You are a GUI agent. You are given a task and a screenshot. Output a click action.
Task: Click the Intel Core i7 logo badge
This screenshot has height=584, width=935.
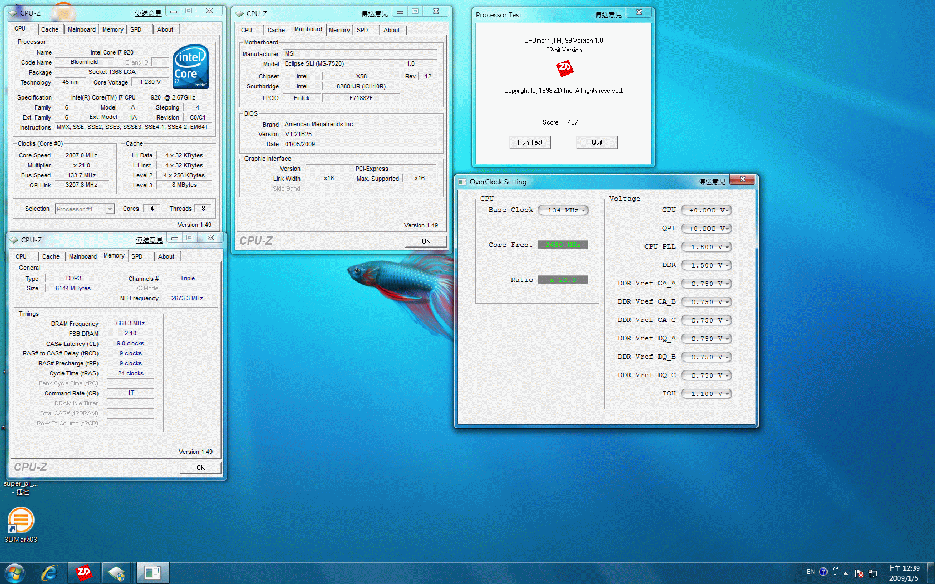(190, 66)
